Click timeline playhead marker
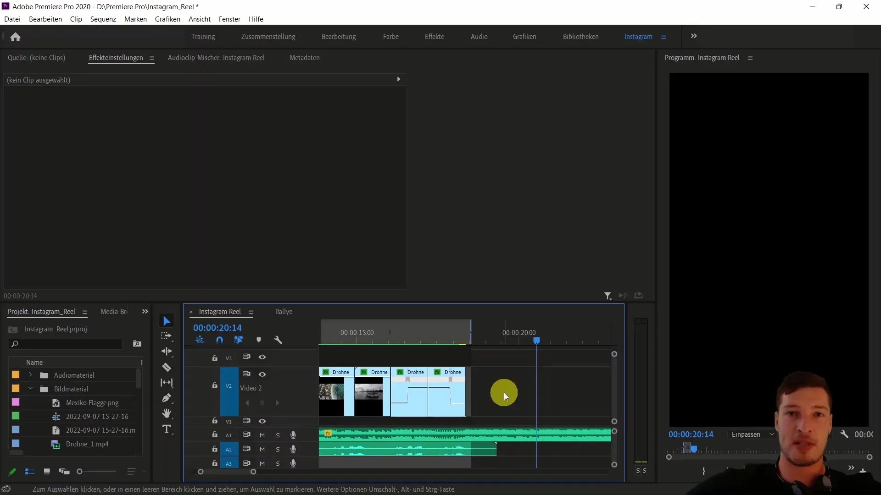Screen dimensions: 881x495 point(536,341)
